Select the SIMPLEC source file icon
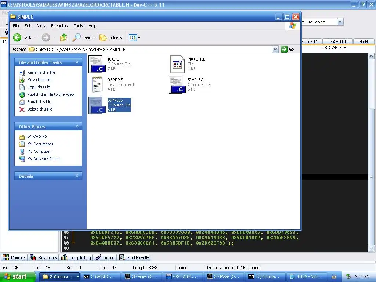 coord(177,85)
